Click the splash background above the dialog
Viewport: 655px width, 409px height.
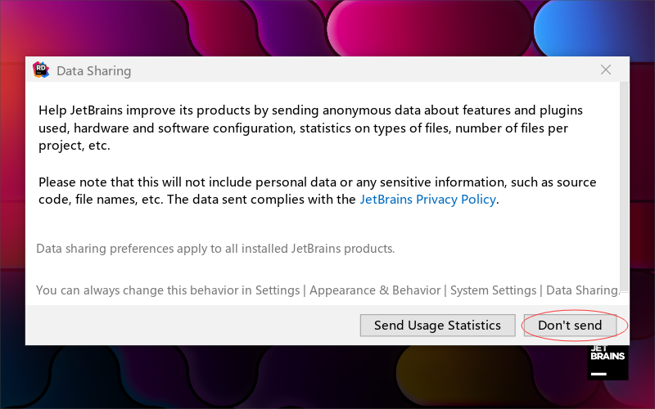246,29
